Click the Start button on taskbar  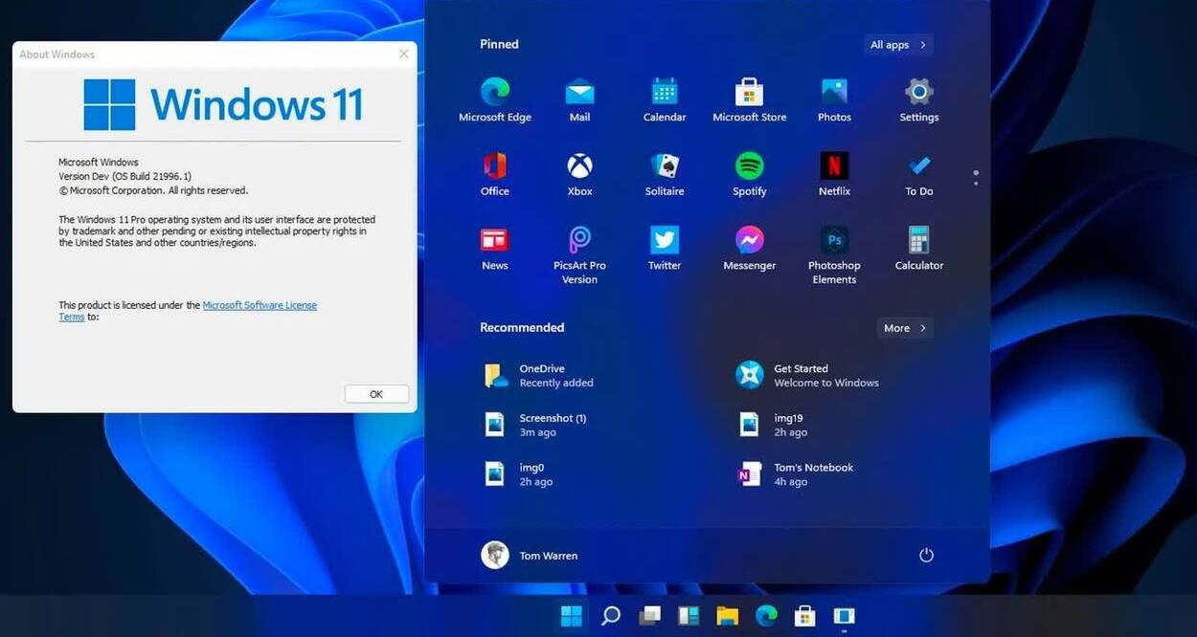click(572, 616)
